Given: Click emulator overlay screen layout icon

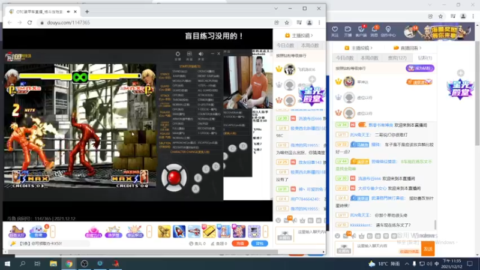Looking at the screenshot, I should point(190,54).
